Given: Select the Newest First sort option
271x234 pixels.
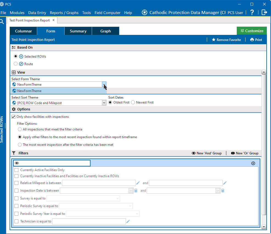Looking at the screenshot, I should coord(133,102).
